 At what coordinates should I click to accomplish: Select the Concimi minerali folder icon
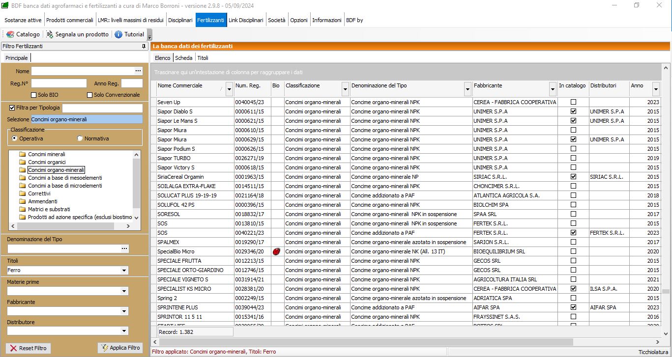[x=22, y=154]
